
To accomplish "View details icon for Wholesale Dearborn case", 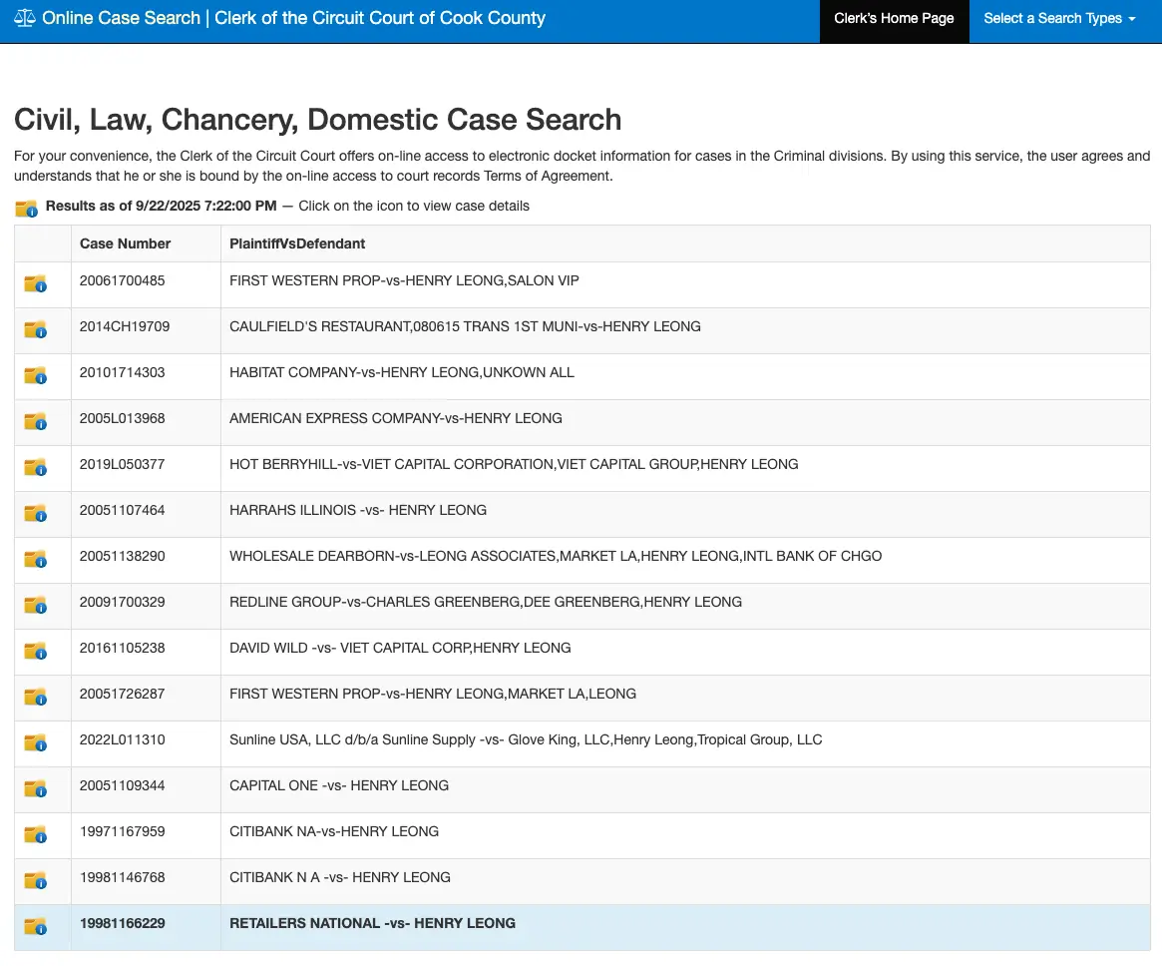I will (36, 559).
